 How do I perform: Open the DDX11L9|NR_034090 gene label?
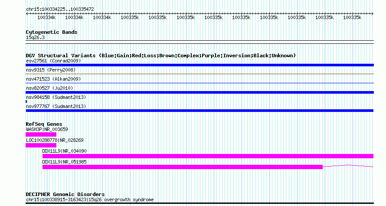click(64, 151)
